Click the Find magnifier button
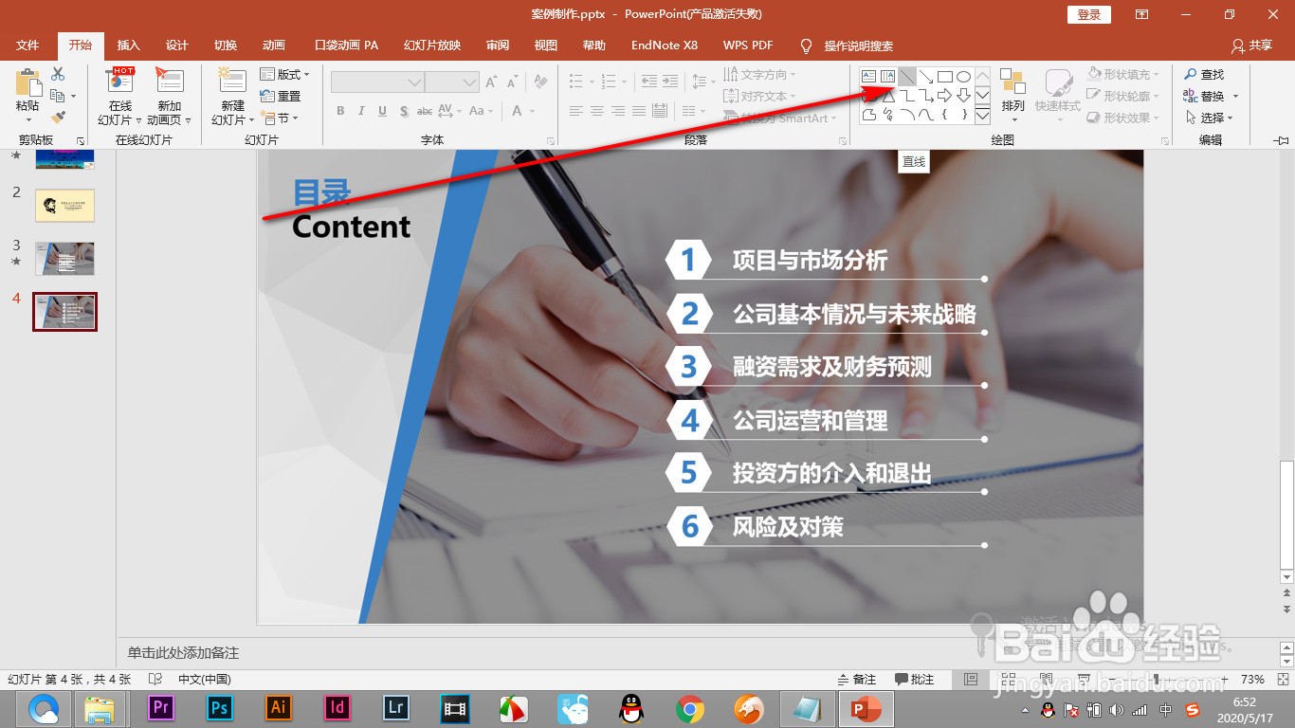 1204,74
